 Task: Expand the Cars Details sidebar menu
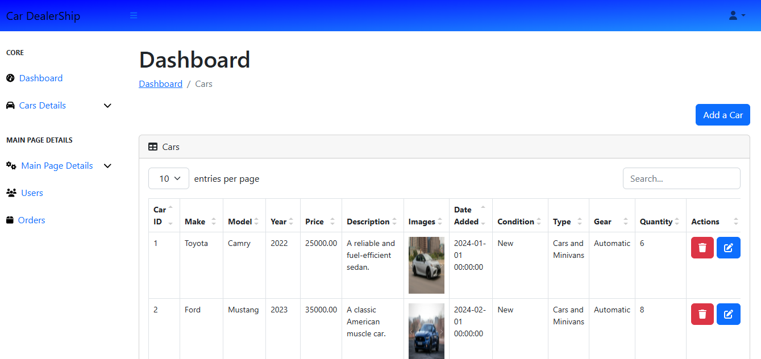click(107, 106)
